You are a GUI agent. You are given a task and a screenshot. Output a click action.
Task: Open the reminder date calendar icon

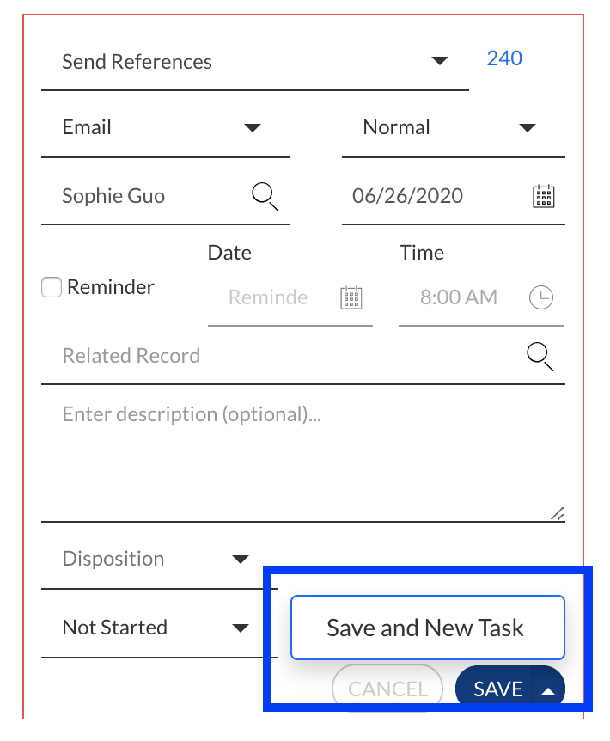coord(351,298)
